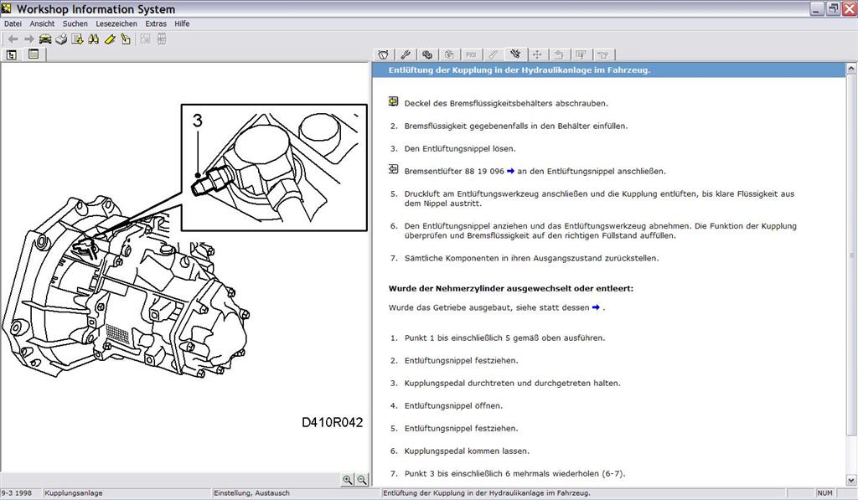
Task: Zoom in on the illustration with plus magnifier
Action: click(x=348, y=480)
